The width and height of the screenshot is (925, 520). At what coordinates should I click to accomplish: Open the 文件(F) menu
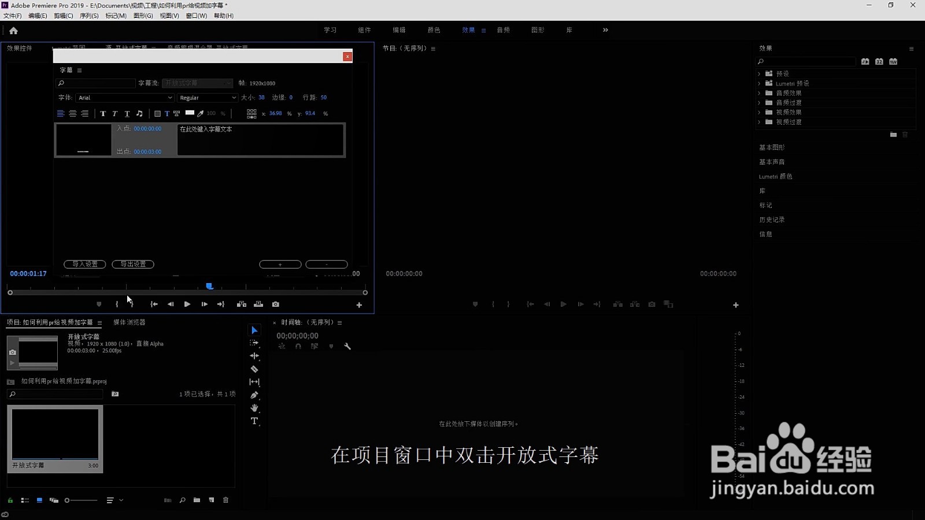click(13, 16)
